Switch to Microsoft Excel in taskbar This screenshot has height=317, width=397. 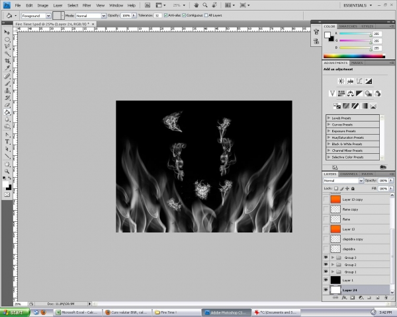click(77, 312)
